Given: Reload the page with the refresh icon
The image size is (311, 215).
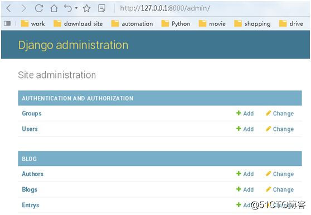Looking at the screenshot, I should pos(39,8).
